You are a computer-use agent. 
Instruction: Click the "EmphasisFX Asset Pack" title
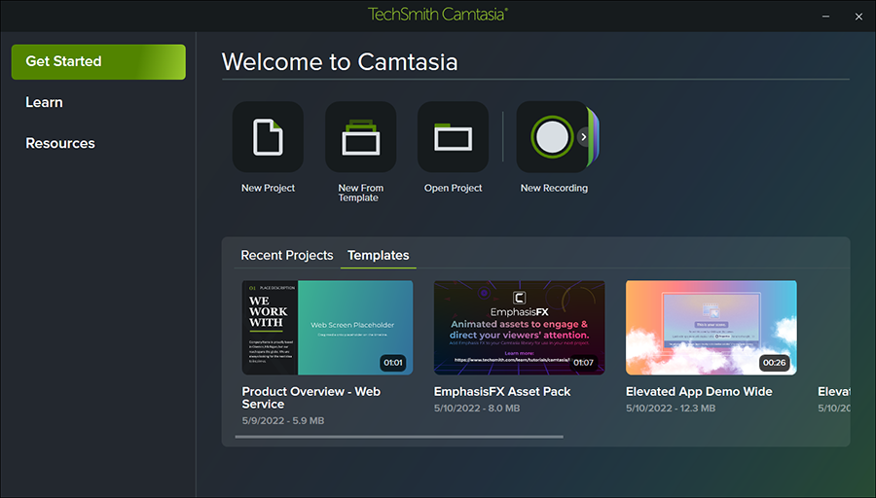[502, 392]
